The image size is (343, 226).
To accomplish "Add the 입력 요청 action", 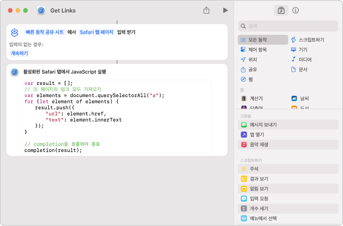I will 288,199.
